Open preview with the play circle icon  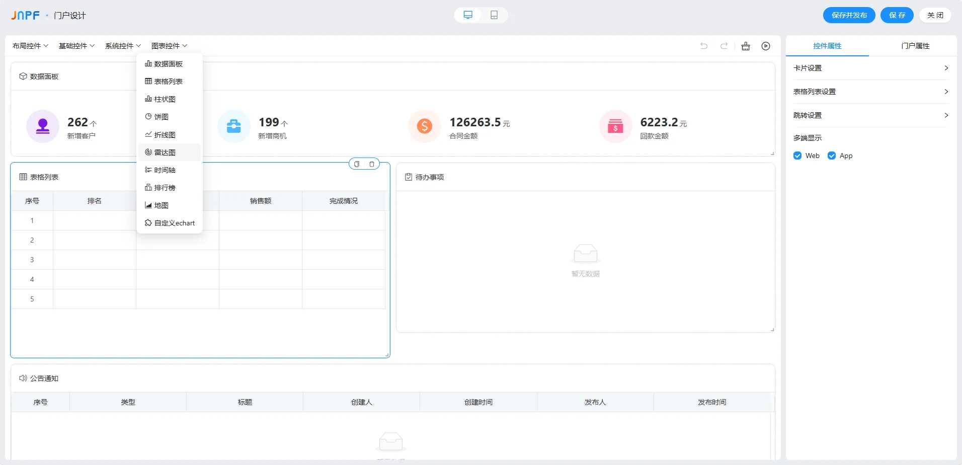(766, 46)
